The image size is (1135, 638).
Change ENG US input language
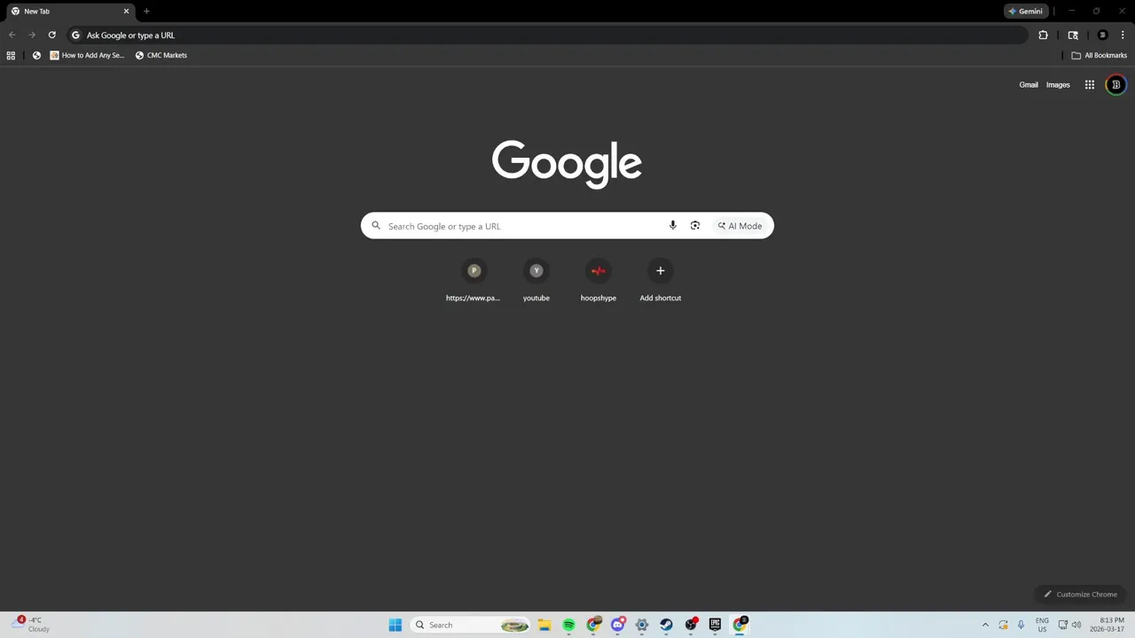coord(1042,625)
